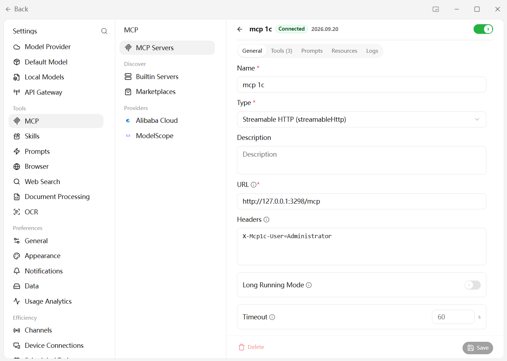Click the OCR scan icon
The image size is (507, 361).
coord(17,212)
